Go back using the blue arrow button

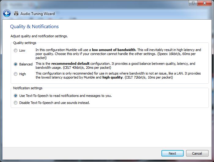coord(7,13)
